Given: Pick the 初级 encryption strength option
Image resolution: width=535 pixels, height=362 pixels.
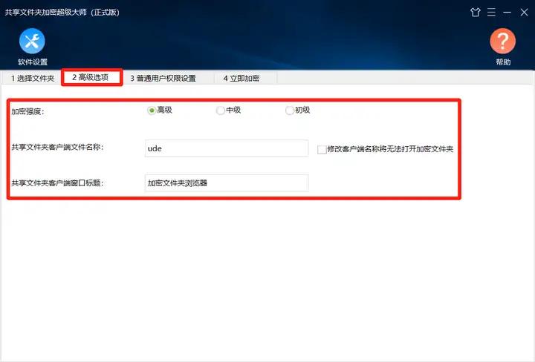Looking at the screenshot, I should tap(290, 111).
